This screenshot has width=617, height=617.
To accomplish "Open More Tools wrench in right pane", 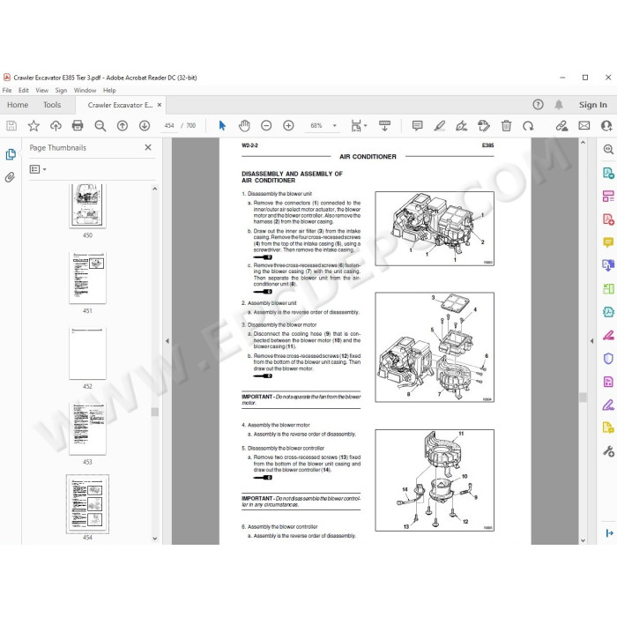I will 608,451.
